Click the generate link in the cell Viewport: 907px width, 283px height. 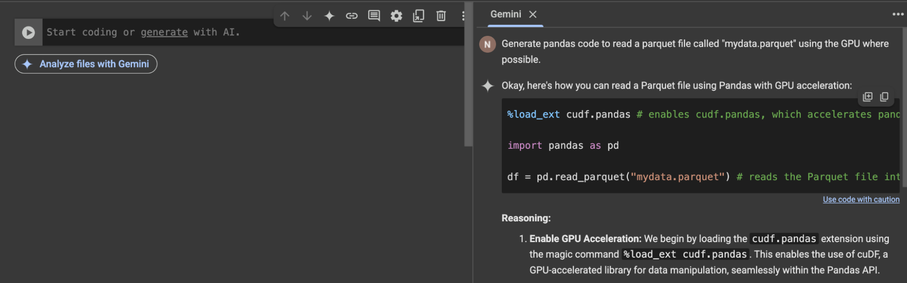tap(164, 32)
